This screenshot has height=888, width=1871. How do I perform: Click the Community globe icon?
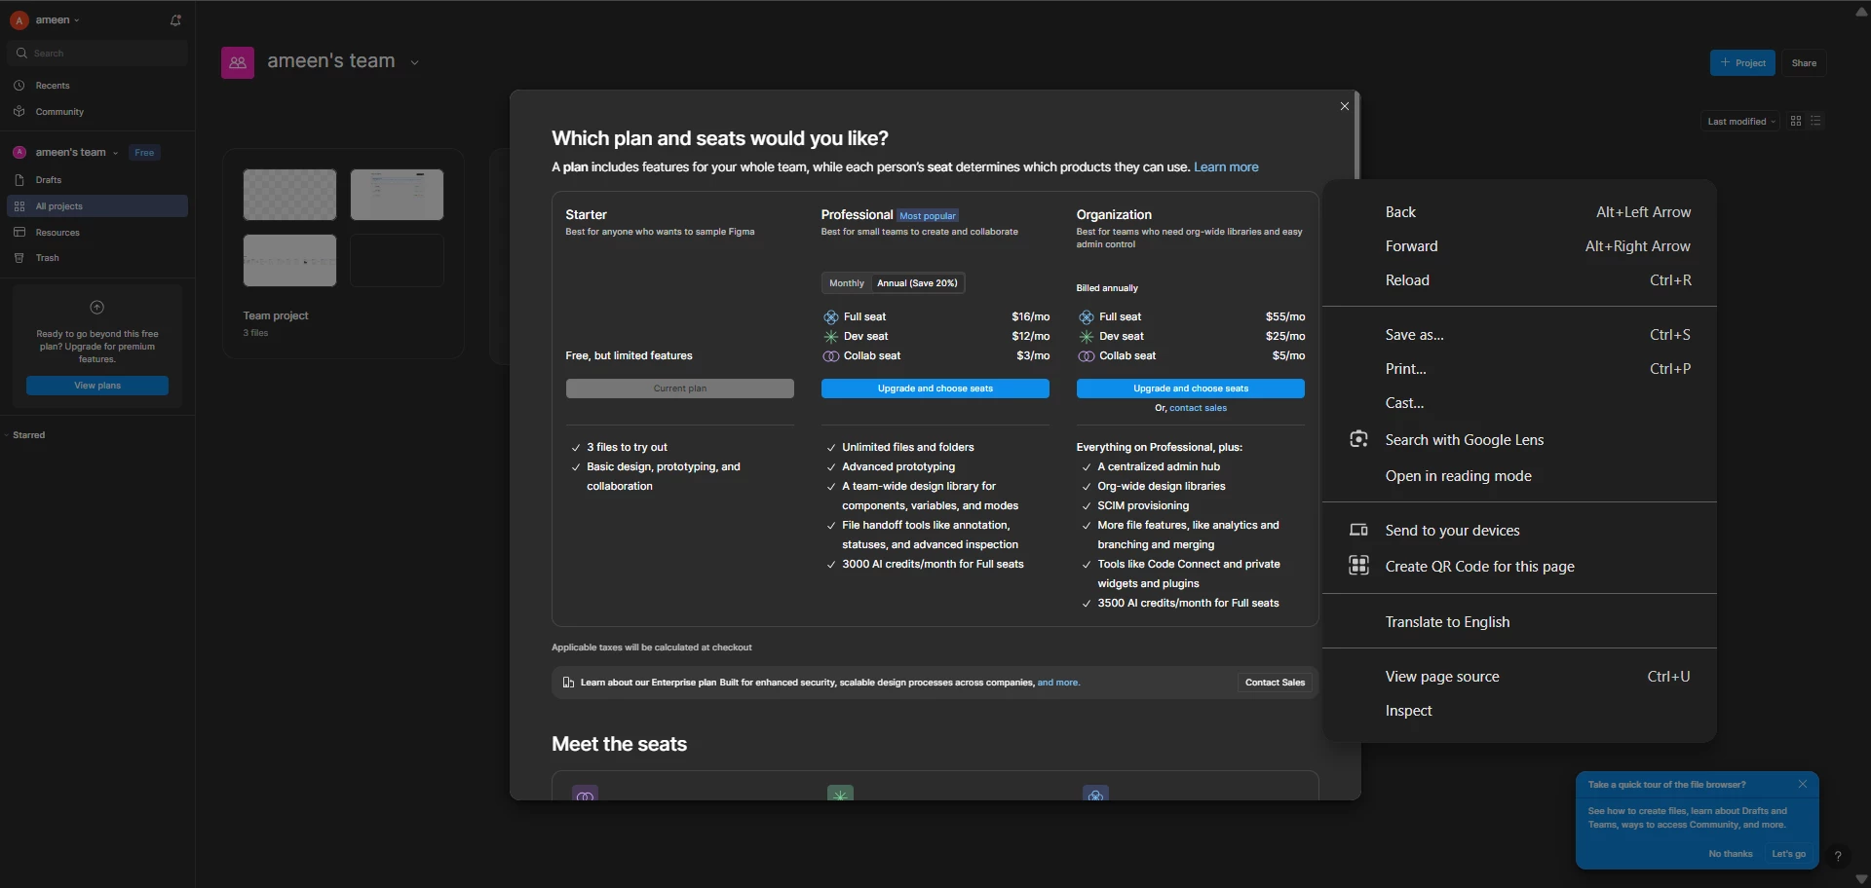point(19,112)
